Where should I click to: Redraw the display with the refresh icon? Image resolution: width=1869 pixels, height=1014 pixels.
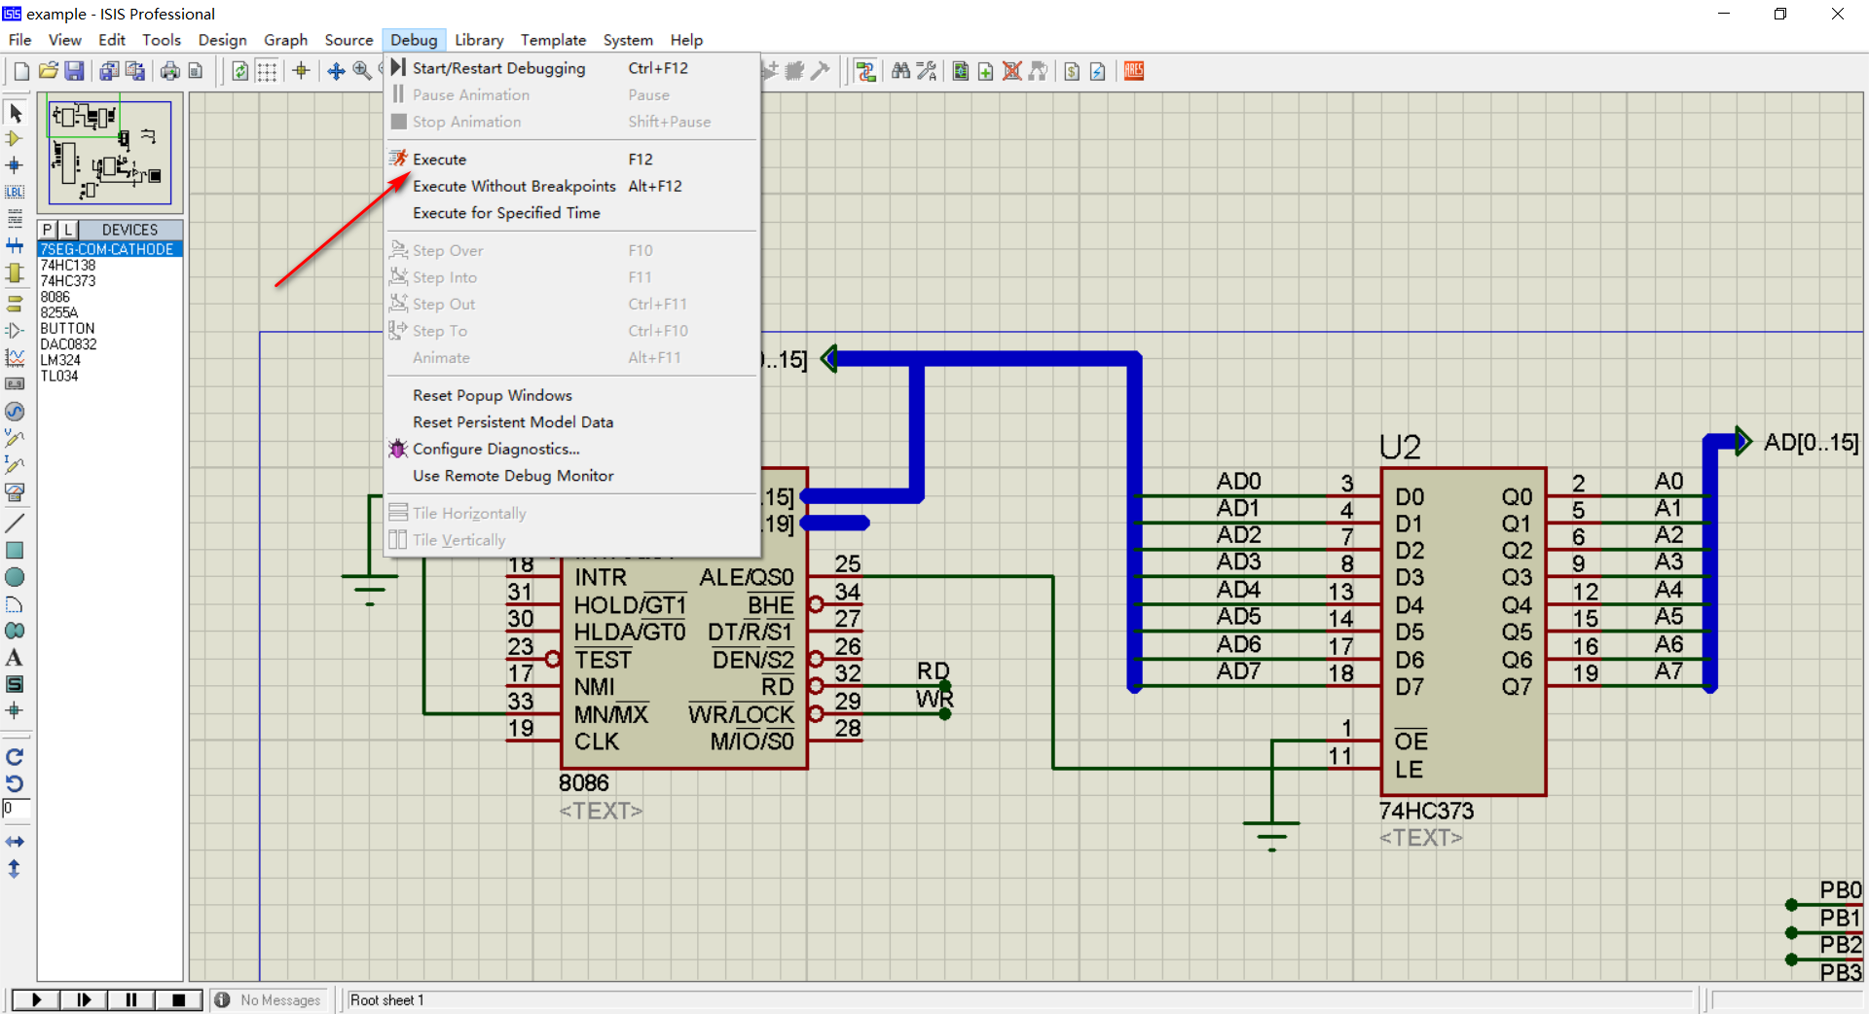[x=240, y=71]
